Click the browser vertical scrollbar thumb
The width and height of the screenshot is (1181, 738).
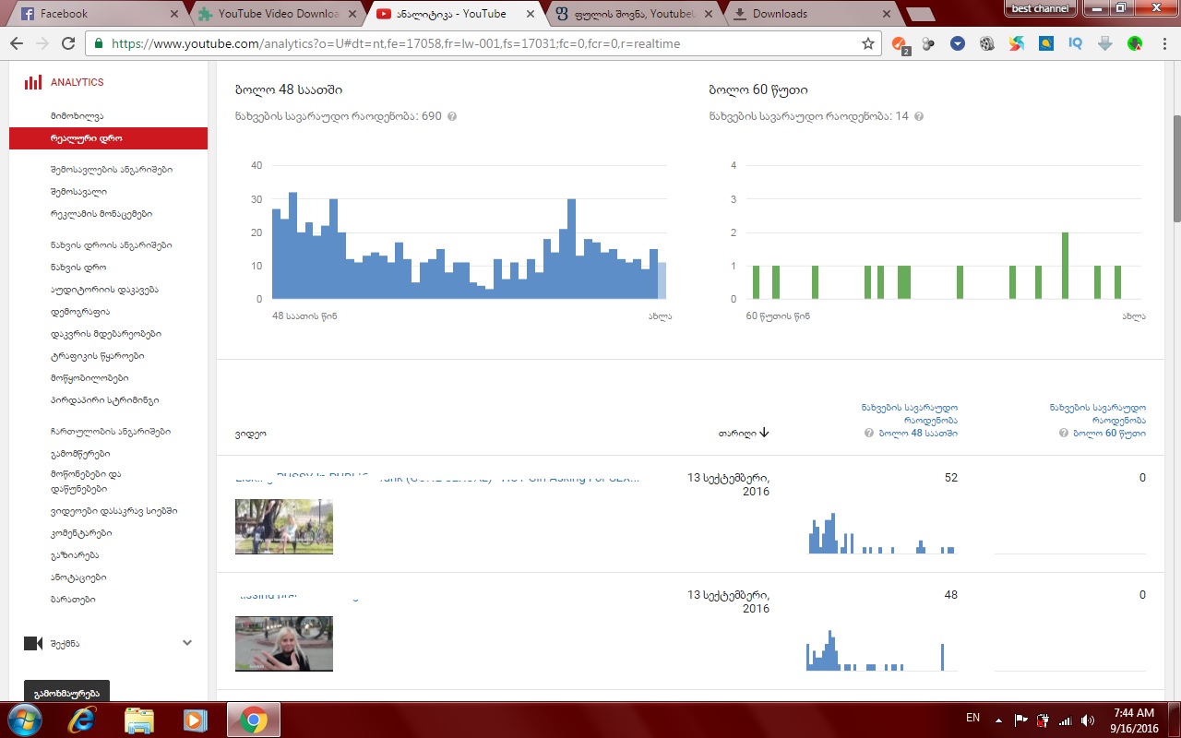1176,168
